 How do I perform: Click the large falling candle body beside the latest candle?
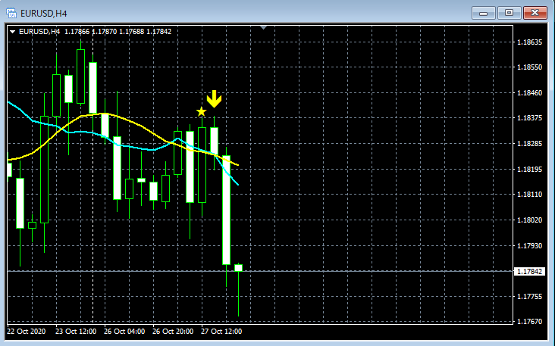click(x=226, y=210)
